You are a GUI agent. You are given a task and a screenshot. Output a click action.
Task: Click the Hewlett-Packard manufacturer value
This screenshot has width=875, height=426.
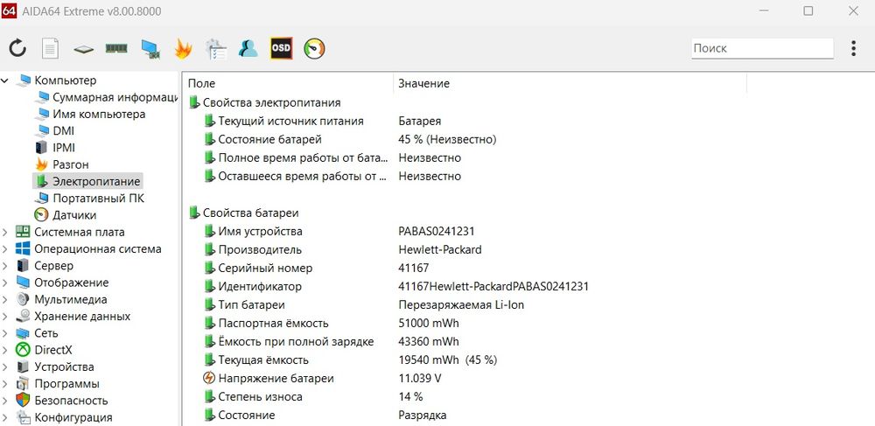click(x=440, y=250)
